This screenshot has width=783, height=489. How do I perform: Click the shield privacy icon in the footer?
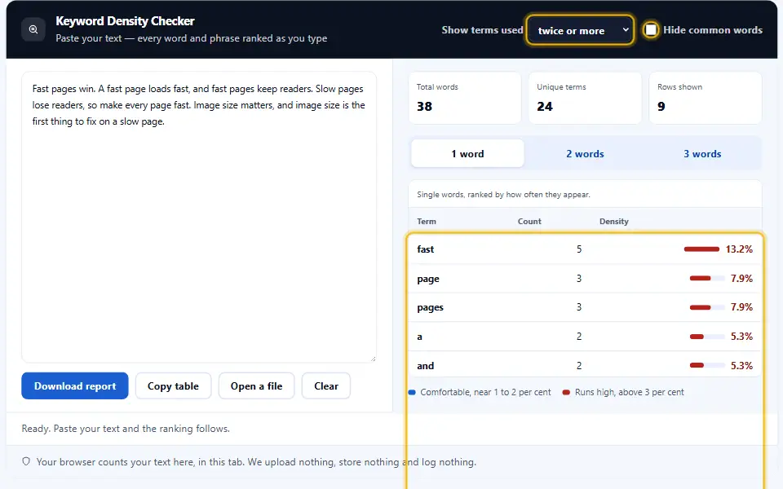26,461
